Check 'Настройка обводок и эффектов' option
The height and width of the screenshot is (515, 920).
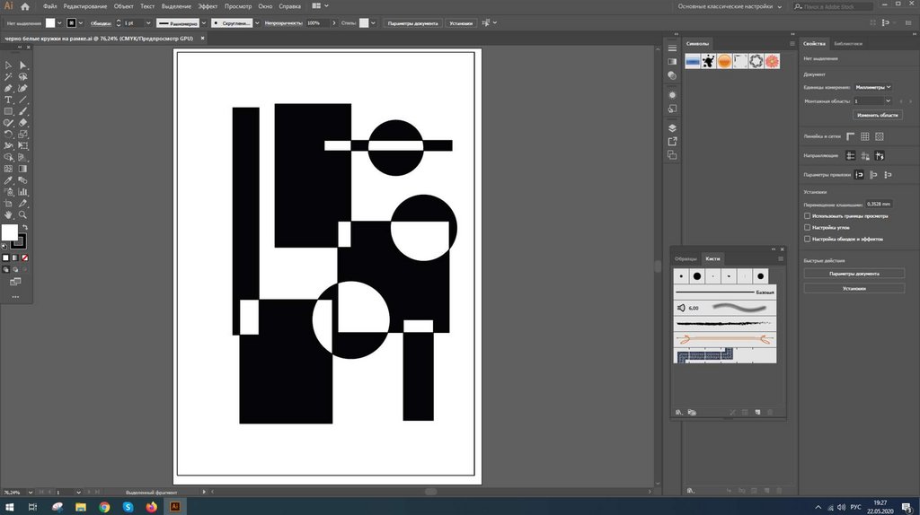(x=807, y=240)
